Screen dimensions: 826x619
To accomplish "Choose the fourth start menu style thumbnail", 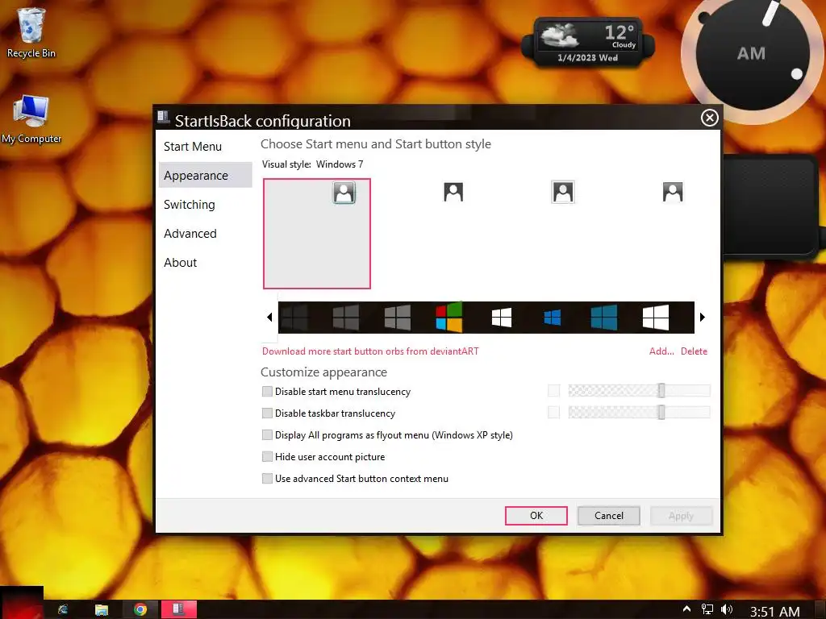I will click(x=673, y=192).
